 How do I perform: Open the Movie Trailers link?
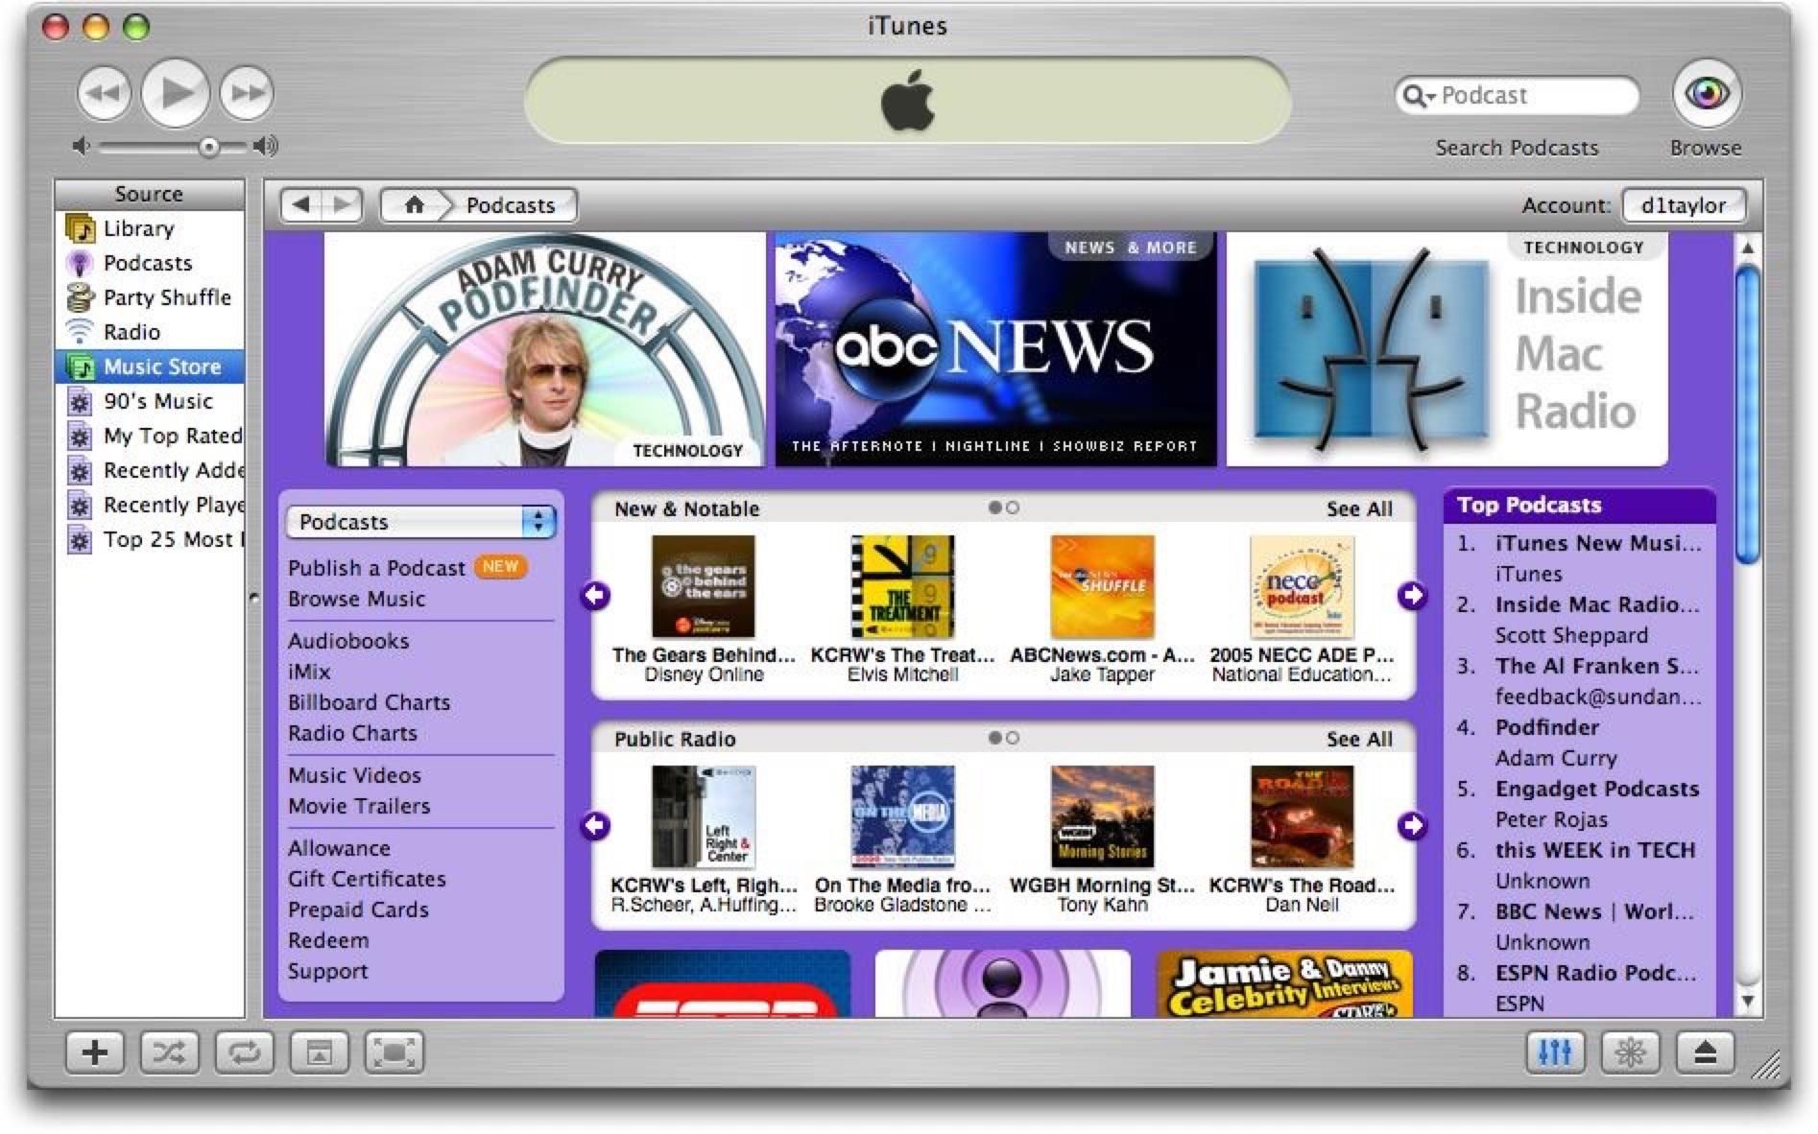(359, 806)
